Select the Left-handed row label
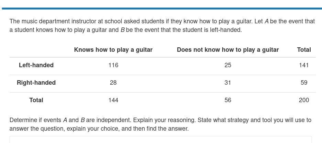Screen dimensions: 322x143 click(x=36, y=65)
